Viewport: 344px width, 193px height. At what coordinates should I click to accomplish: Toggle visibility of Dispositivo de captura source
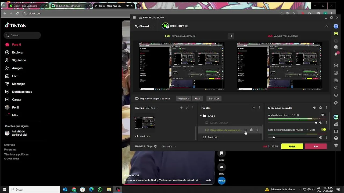click(245, 130)
